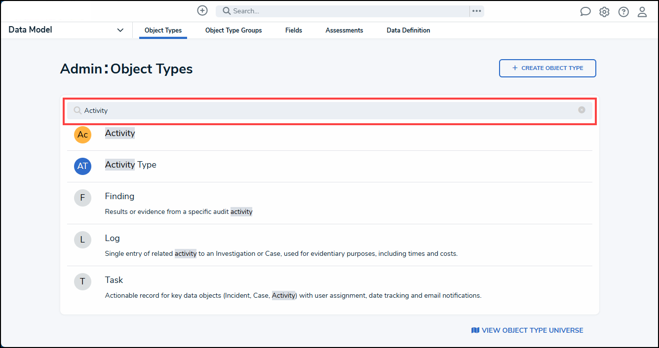The width and height of the screenshot is (659, 348).
Task: Click the quick-add plus circle icon
Action: [202, 11]
